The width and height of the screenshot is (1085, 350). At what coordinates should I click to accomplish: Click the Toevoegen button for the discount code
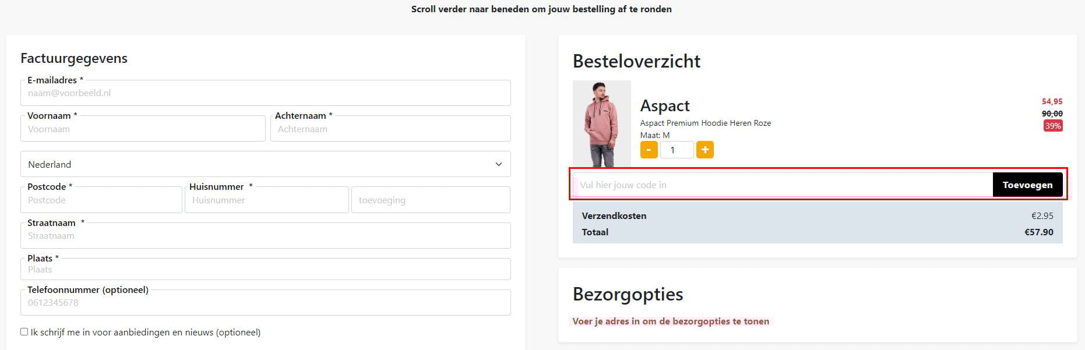pyautogui.click(x=1027, y=185)
